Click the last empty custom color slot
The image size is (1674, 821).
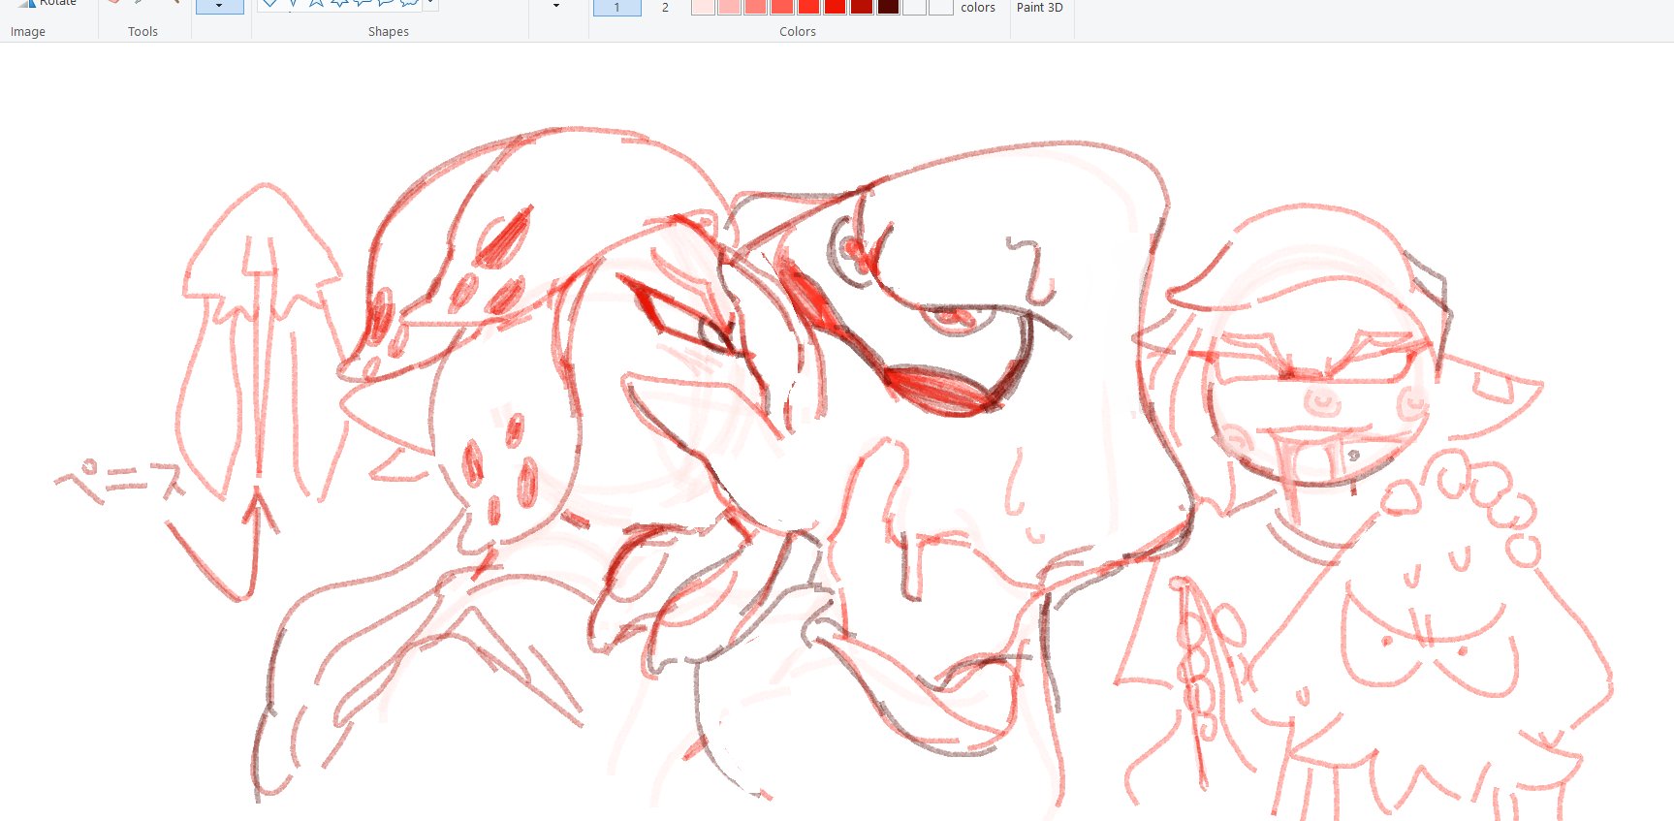[x=941, y=7]
